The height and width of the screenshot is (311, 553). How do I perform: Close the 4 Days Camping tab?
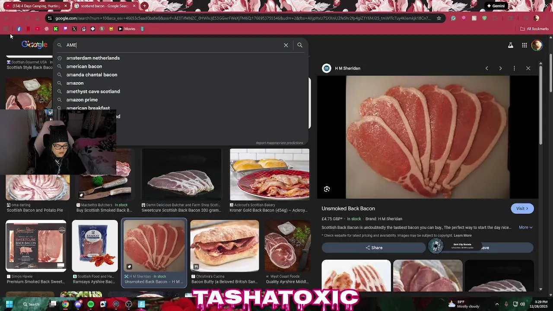coord(66,6)
